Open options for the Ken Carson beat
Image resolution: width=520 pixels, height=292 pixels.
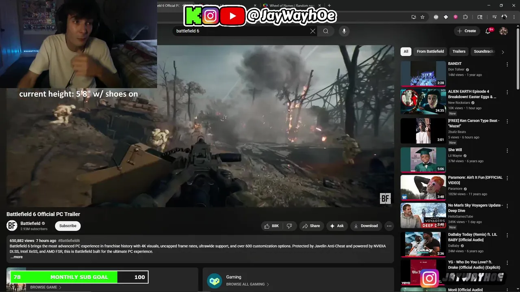click(x=507, y=121)
